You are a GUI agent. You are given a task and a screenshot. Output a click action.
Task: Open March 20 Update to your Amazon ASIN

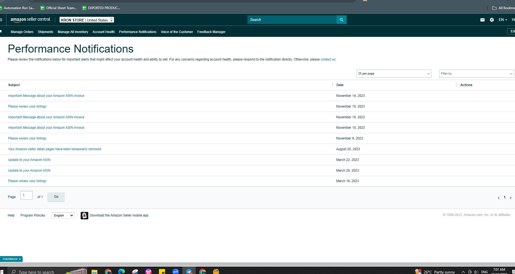[29, 171]
